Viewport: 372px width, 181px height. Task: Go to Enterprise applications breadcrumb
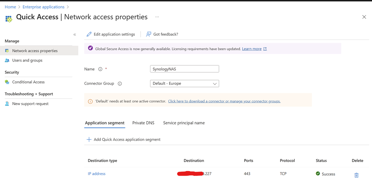(43, 7)
